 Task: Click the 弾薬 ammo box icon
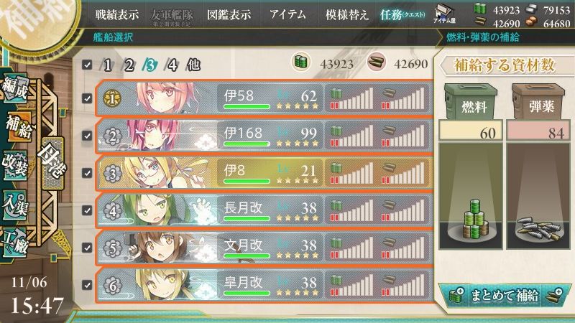(538, 101)
